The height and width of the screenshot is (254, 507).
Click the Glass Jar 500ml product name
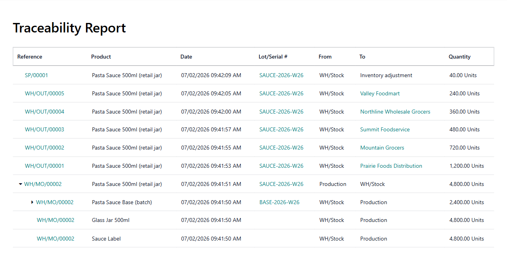[x=111, y=220]
